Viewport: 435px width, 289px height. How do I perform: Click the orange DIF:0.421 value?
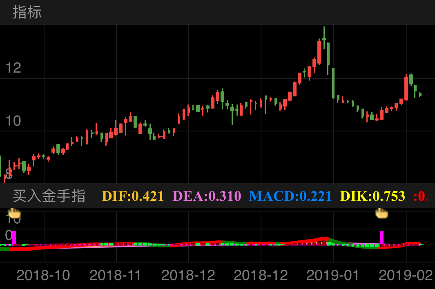point(133,196)
